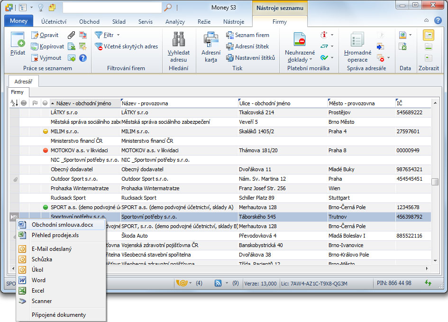
Task: Click the Kopírovat copy icon
Action: pyautogui.click(x=35, y=46)
